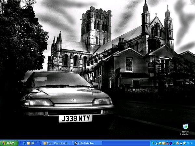Viewport: 195px width, 146px height.
Task: Click an empty area of the taskbar
Action: tap(127, 143)
